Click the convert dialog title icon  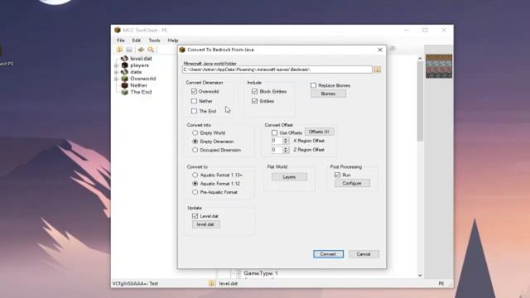(x=182, y=50)
